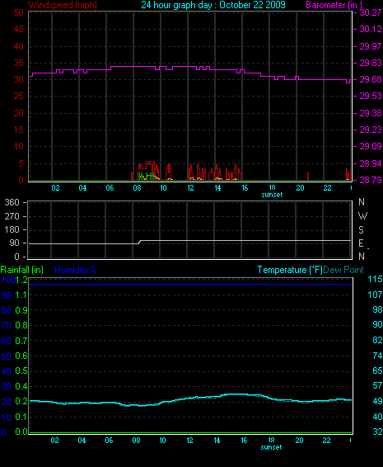Select the Humidity % legend label

(76, 270)
